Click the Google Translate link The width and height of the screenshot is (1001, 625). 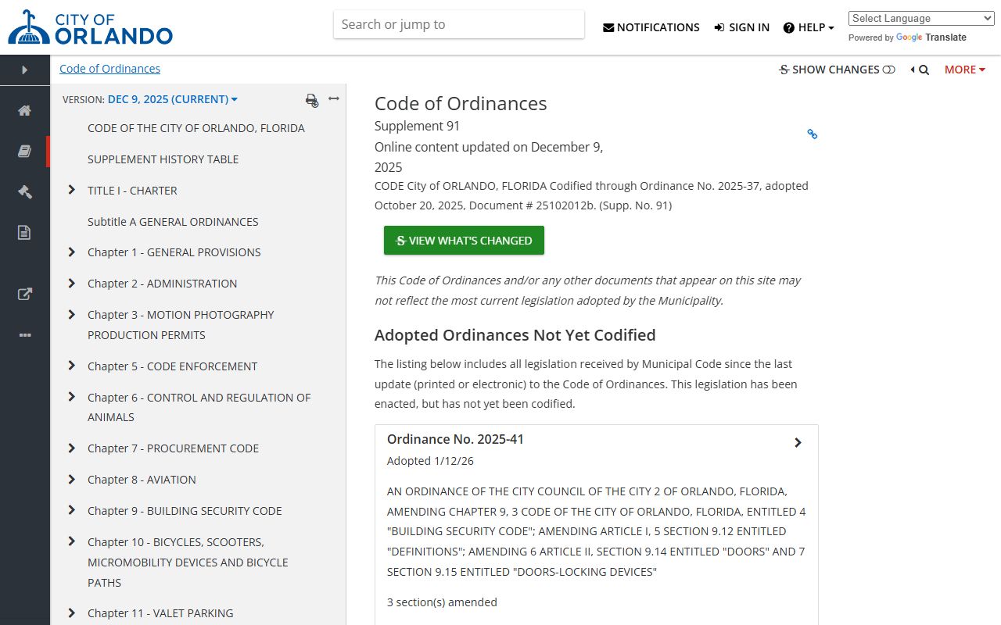click(931, 37)
